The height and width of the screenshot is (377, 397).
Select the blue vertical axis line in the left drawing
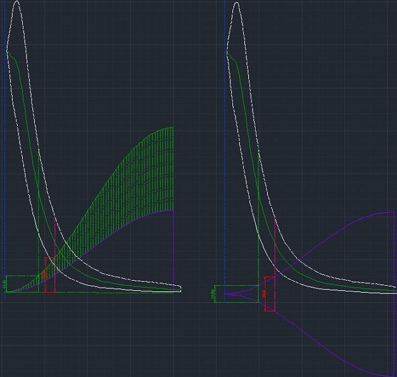pyautogui.click(x=4, y=152)
